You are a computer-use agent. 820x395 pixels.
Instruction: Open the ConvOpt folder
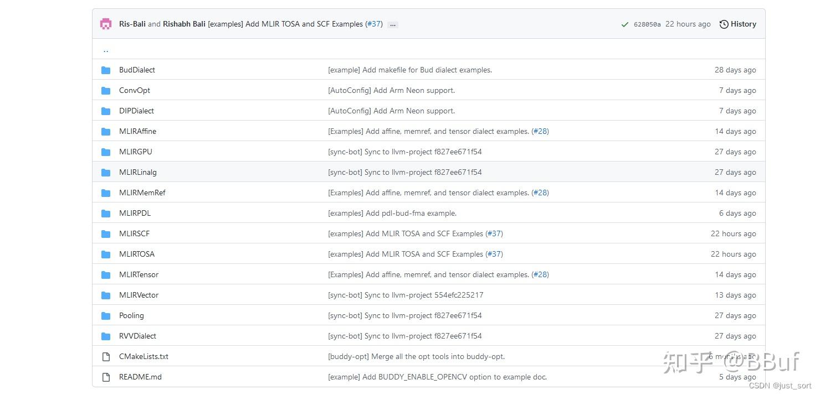(135, 91)
